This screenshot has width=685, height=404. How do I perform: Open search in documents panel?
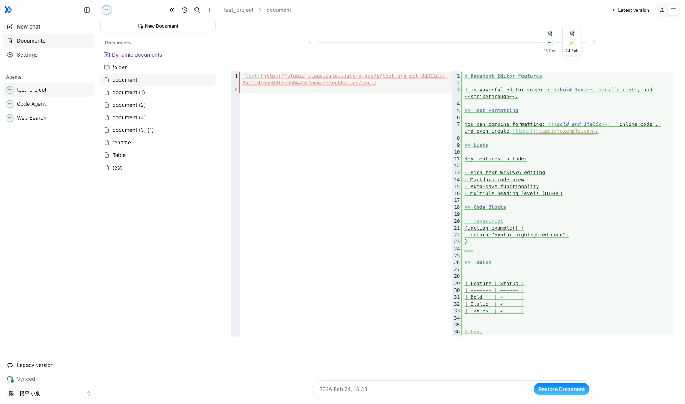click(x=197, y=10)
